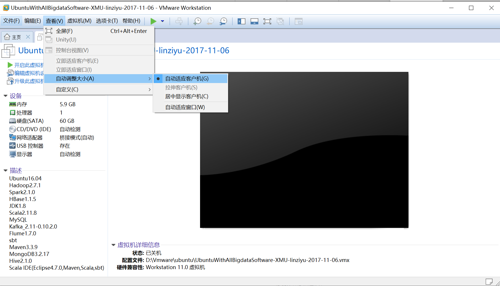Click the large VM icon beside title
The image size is (500, 286).
pos(8,51)
